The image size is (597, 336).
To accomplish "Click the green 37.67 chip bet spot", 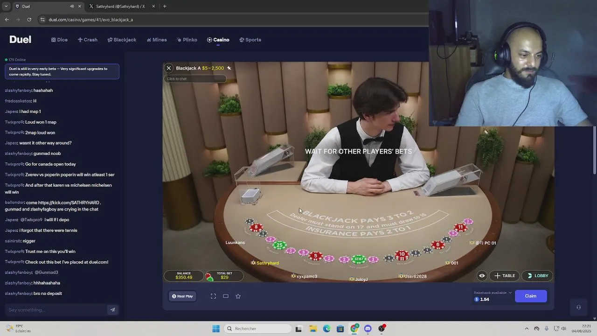I will (x=359, y=259).
